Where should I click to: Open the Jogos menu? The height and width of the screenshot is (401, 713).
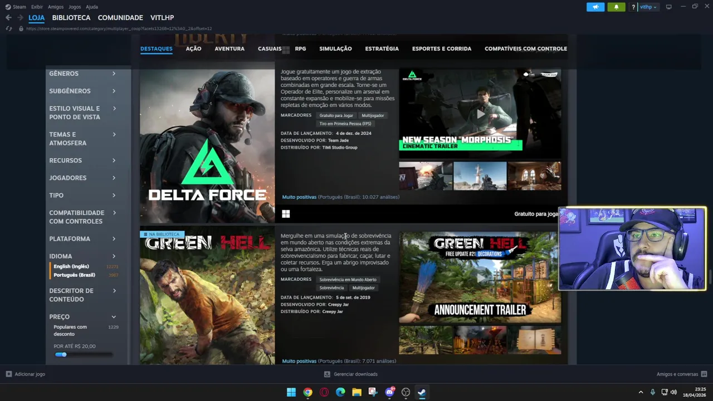click(x=75, y=7)
